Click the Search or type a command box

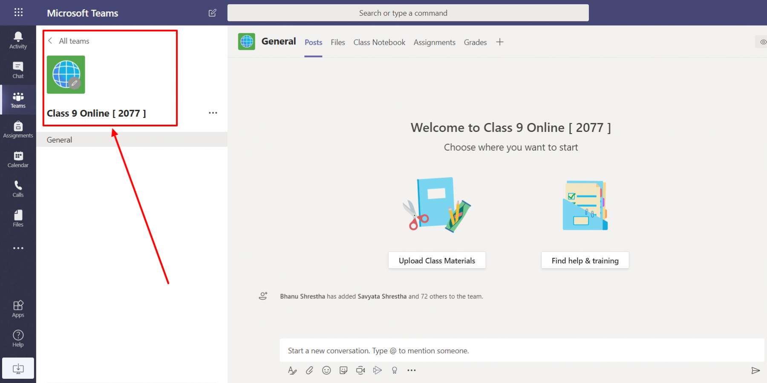pos(408,13)
